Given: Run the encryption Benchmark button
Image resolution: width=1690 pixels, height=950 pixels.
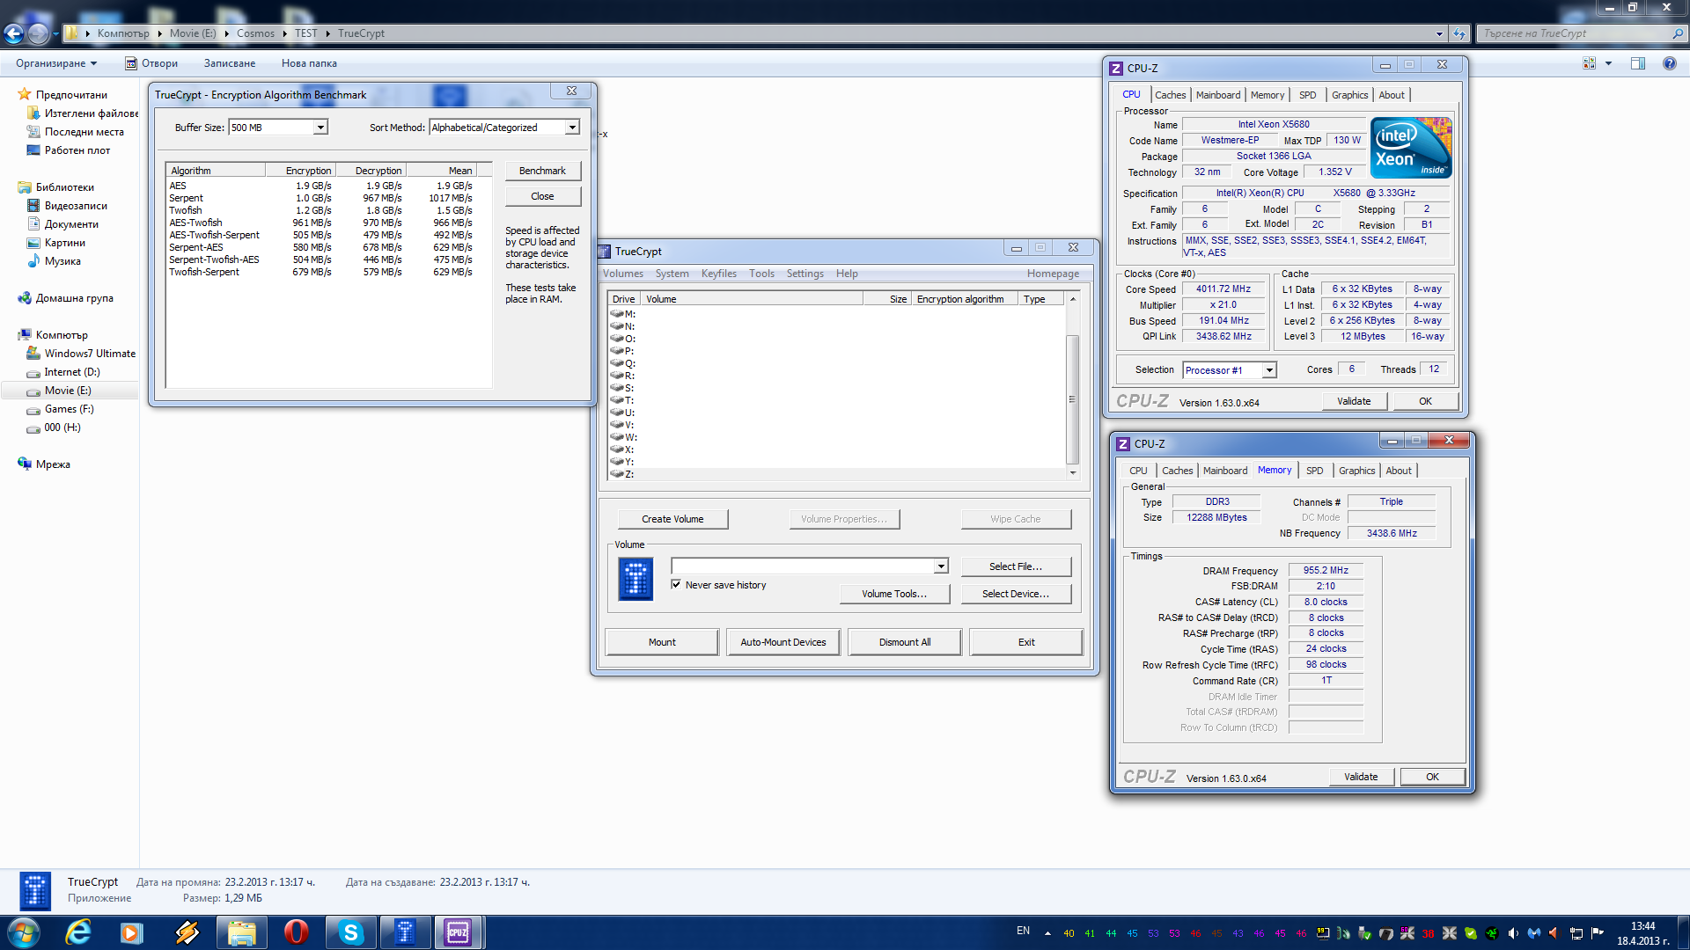Looking at the screenshot, I should [x=542, y=171].
